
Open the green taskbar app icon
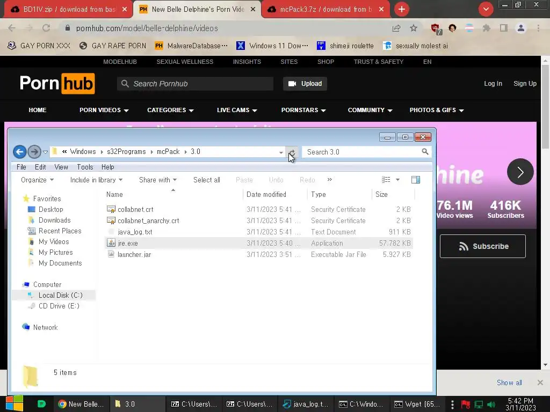41,404
